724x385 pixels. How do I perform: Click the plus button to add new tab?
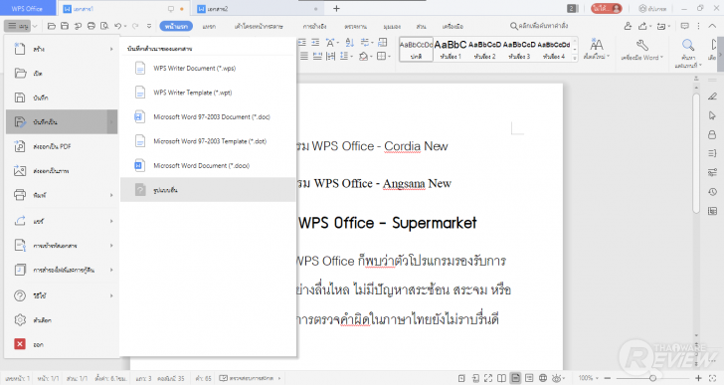(336, 8)
